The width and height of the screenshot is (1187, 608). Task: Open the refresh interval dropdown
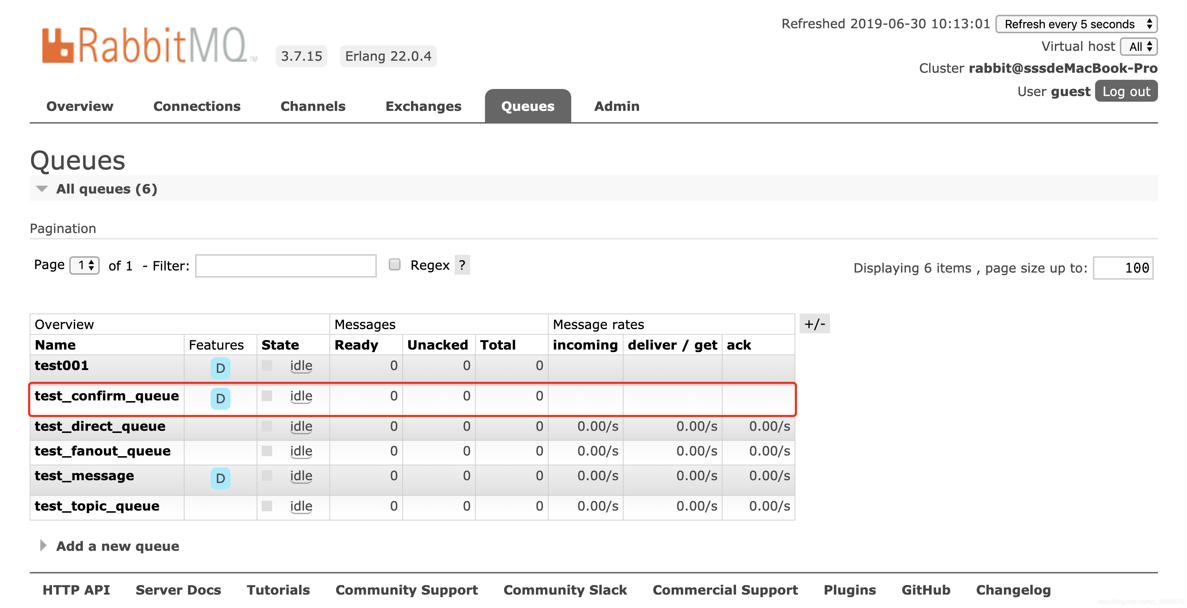click(x=1076, y=24)
